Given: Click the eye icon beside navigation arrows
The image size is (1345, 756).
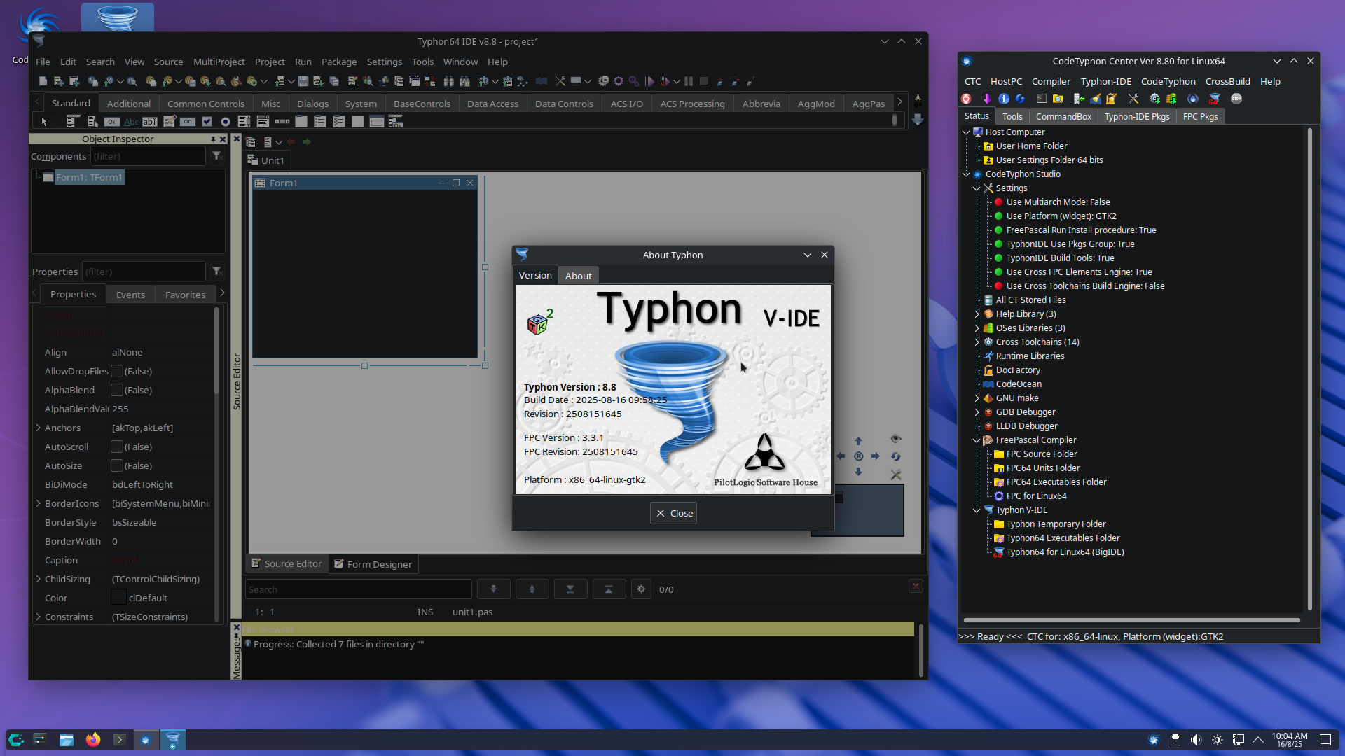Looking at the screenshot, I should click(x=895, y=439).
